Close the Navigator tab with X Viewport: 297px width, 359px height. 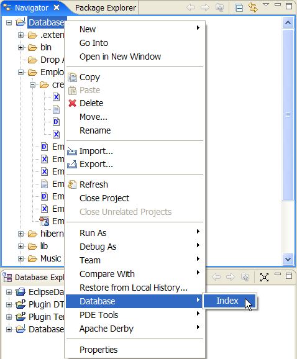pyautogui.click(x=57, y=8)
